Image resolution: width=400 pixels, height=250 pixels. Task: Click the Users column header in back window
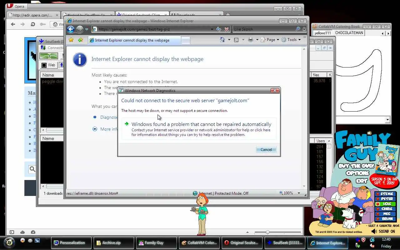tap(321, 141)
